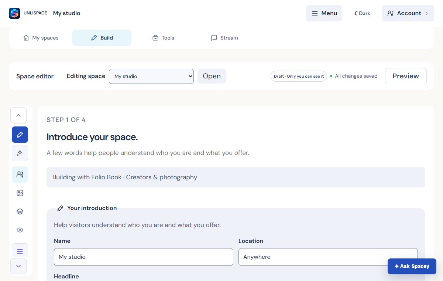Click the Name input field
Screen dimensions: 443x281
[x=144, y=257]
